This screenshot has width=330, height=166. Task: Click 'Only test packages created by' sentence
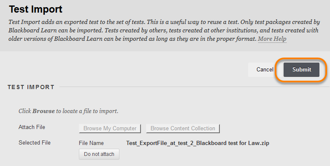pos(280,22)
